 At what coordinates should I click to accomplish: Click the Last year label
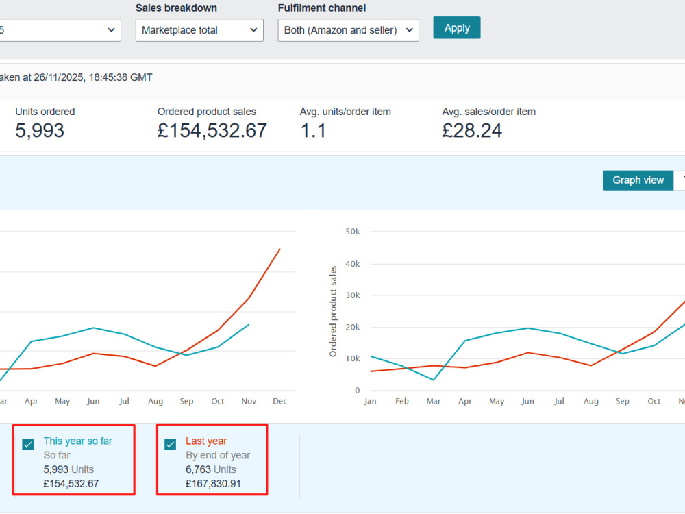coord(206,441)
